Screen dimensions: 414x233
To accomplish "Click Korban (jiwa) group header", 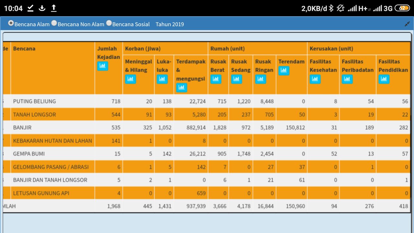I will [x=143, y=49].
